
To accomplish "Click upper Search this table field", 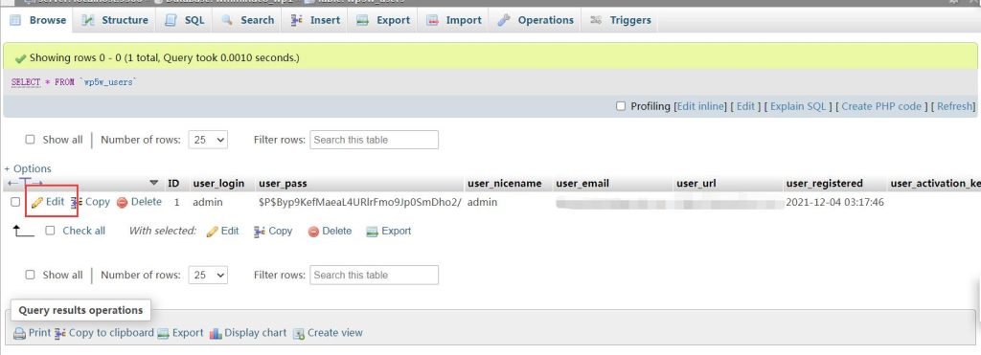I will click(x=375, y=140).
